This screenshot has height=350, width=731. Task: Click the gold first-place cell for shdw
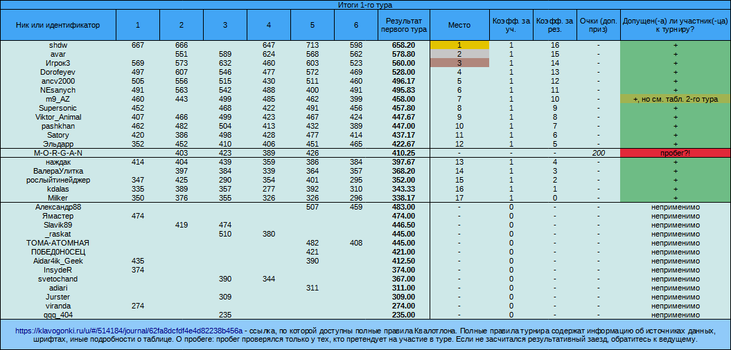click(459, 45)
